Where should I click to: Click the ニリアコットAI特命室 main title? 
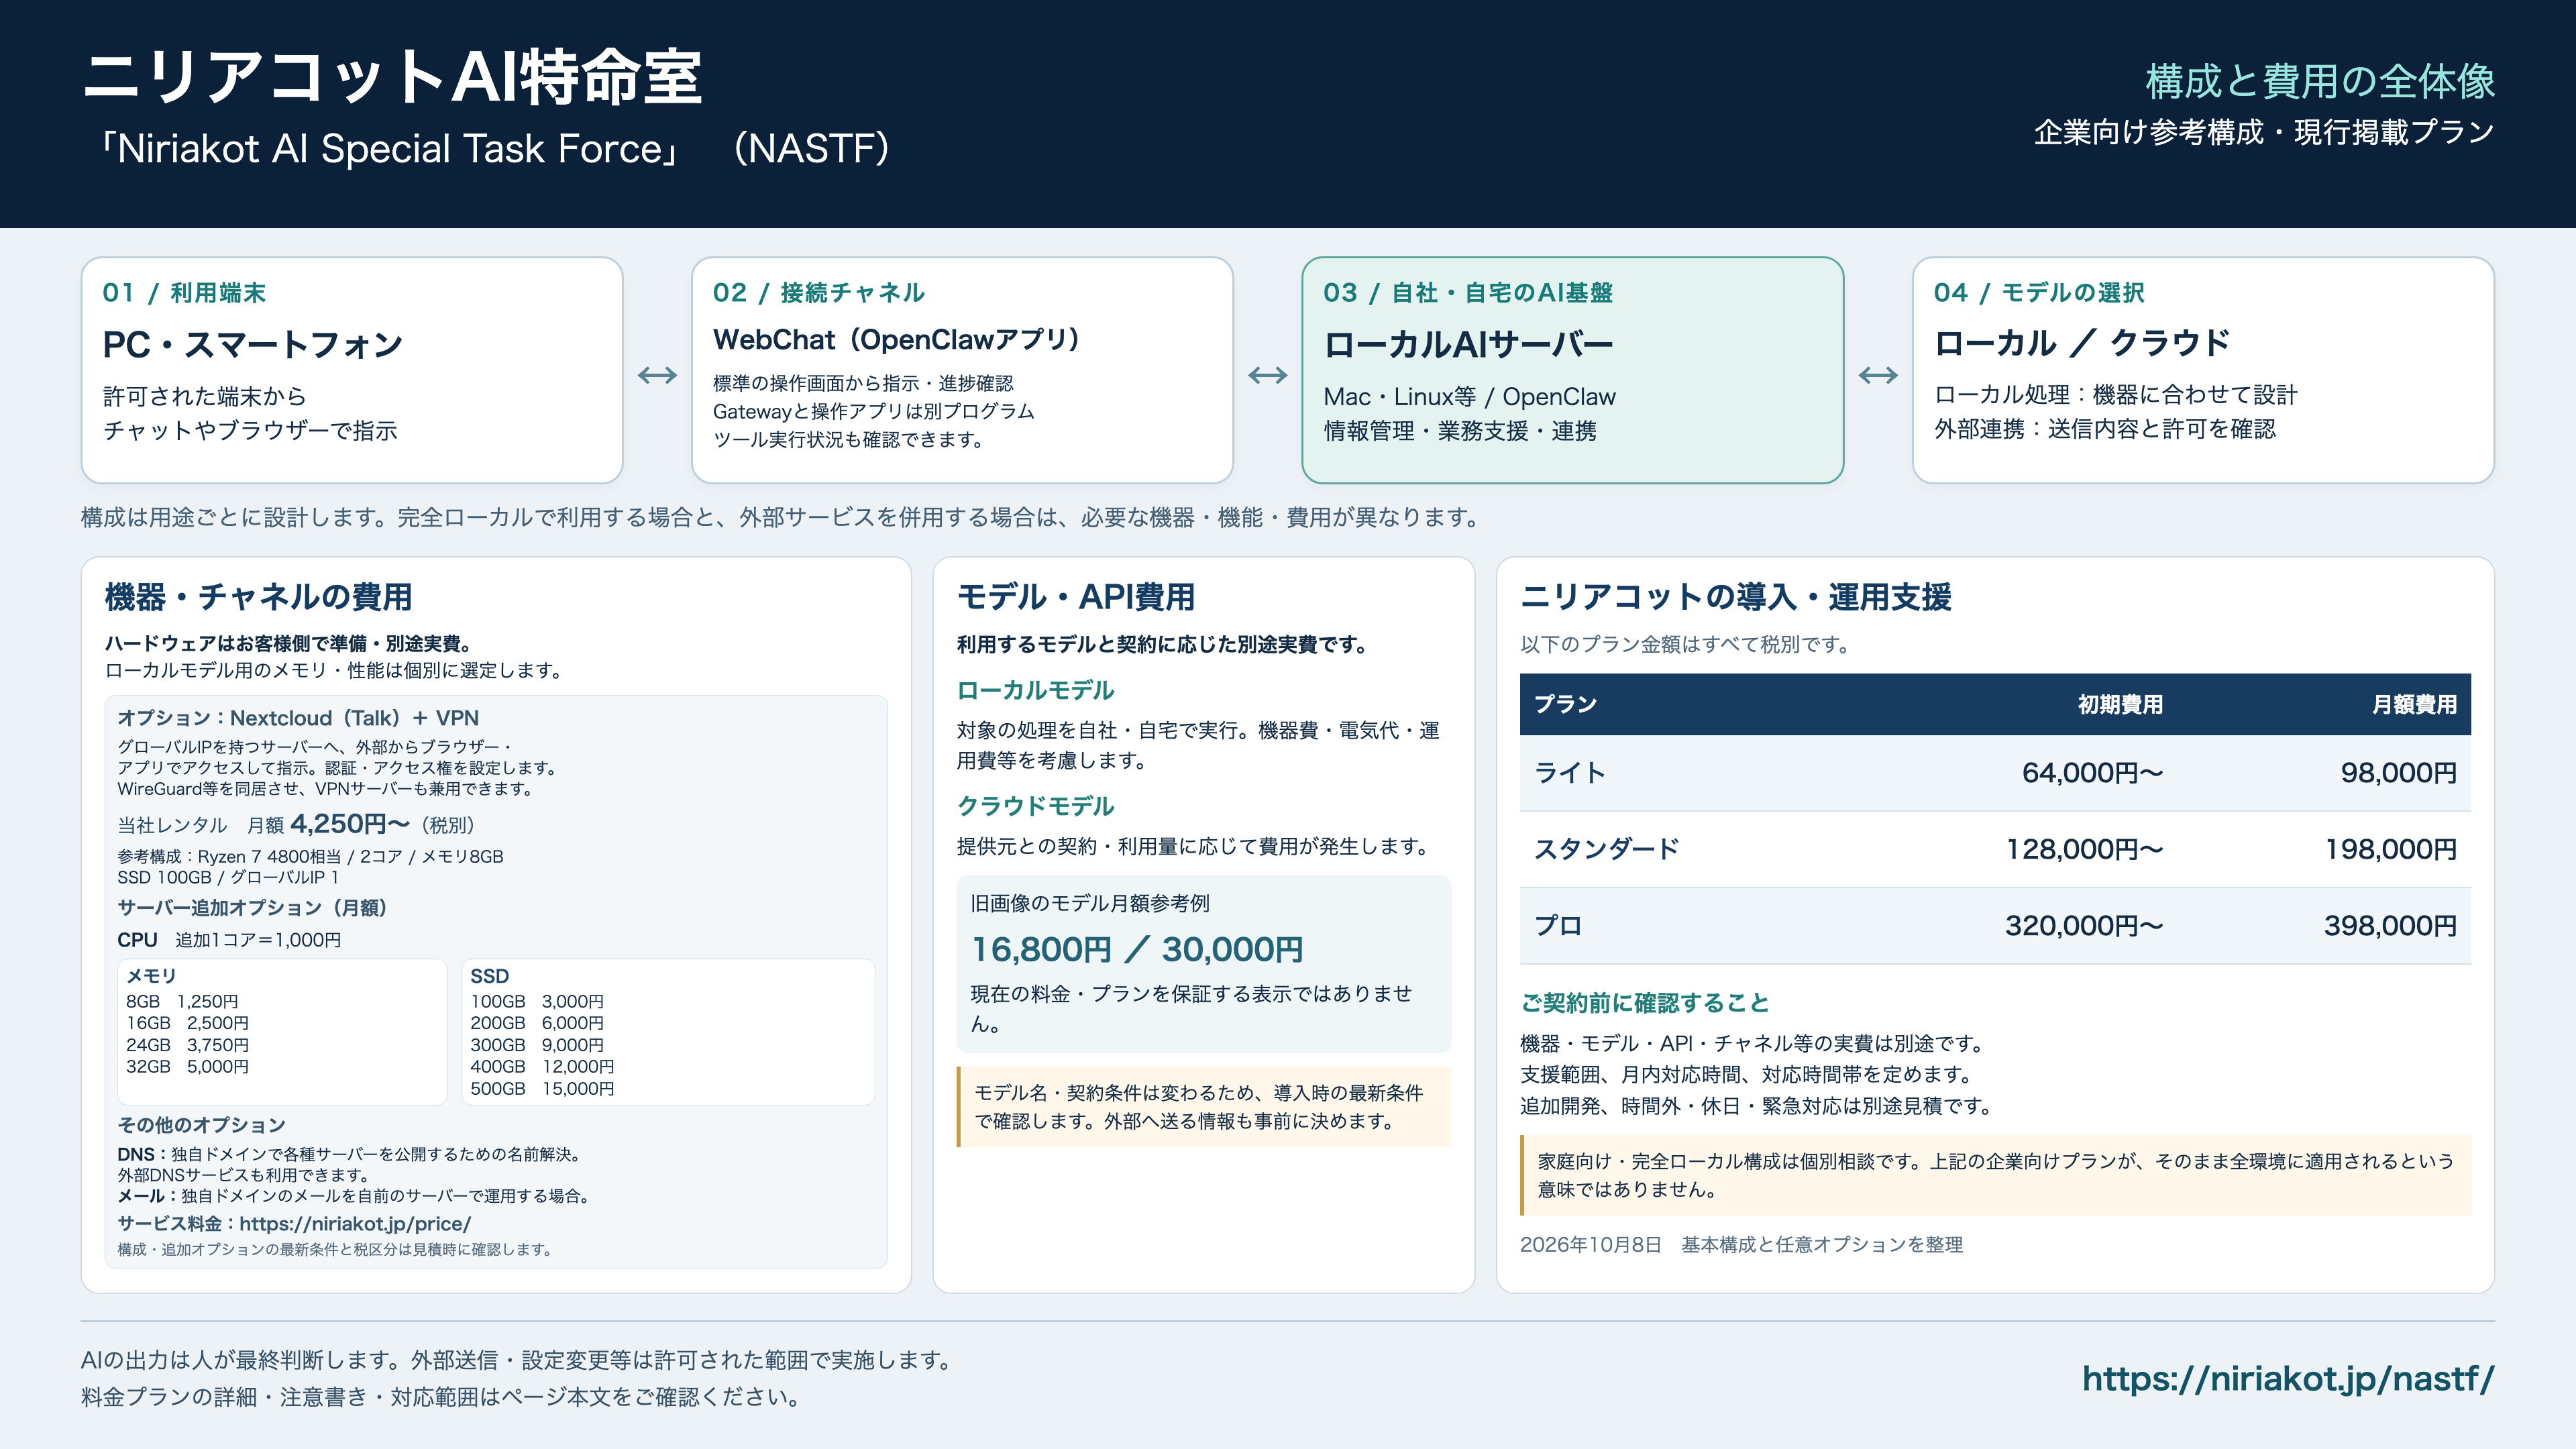pos(392,78)
